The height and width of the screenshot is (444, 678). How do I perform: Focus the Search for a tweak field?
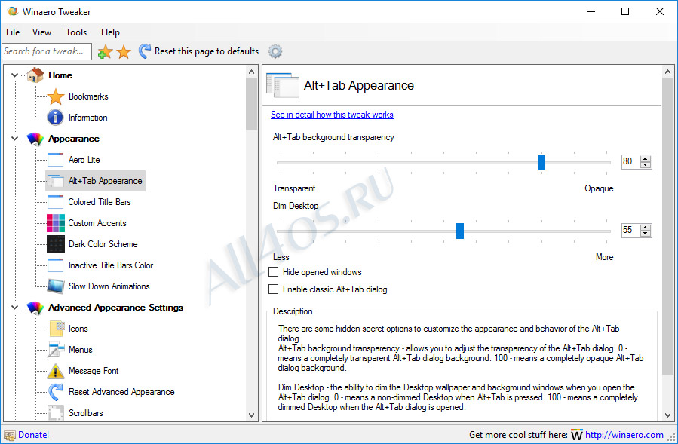pos(47,51)
